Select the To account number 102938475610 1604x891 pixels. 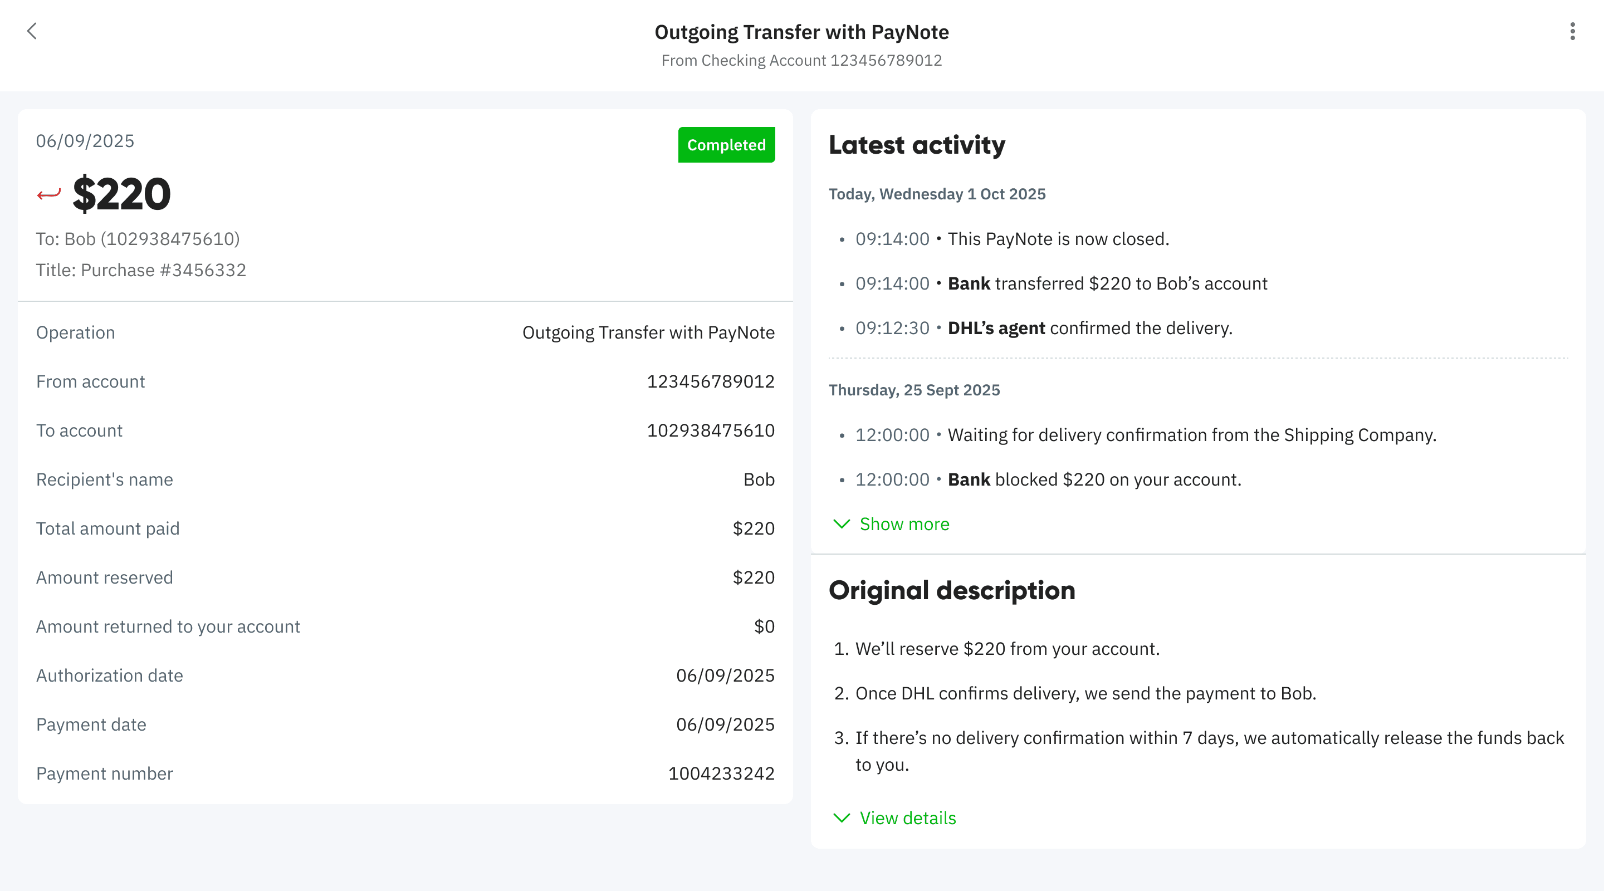[x=710, y=430]
